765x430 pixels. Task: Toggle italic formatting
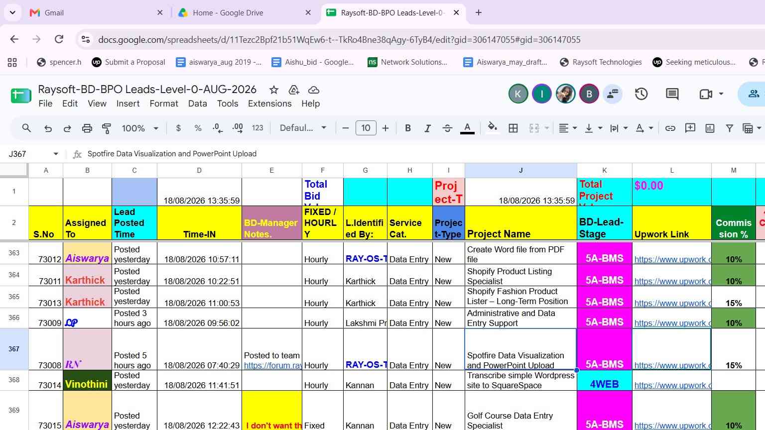[427, 128]
